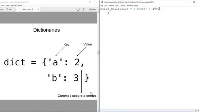This screenshot has width=199, height=112.
Task: Click the PDF scrollbar up arrow
Action: coord(98,13)
